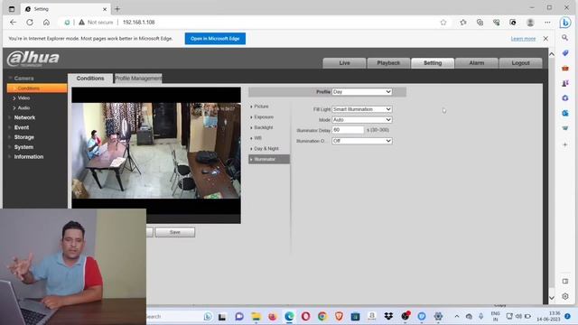Open a new browser tab with plus
Screen dimensions: 578x325
coord(117,9)
